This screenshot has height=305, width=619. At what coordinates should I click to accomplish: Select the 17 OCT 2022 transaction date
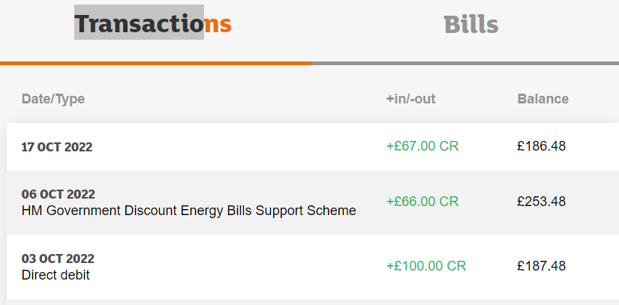pyautogui.click(x=57, y=147)
